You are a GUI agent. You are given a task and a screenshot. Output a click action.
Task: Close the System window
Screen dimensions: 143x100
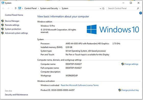(x=138, y=3)
